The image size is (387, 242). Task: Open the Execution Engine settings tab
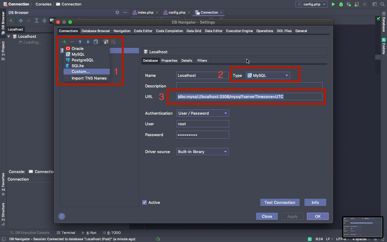pos(239,31)
